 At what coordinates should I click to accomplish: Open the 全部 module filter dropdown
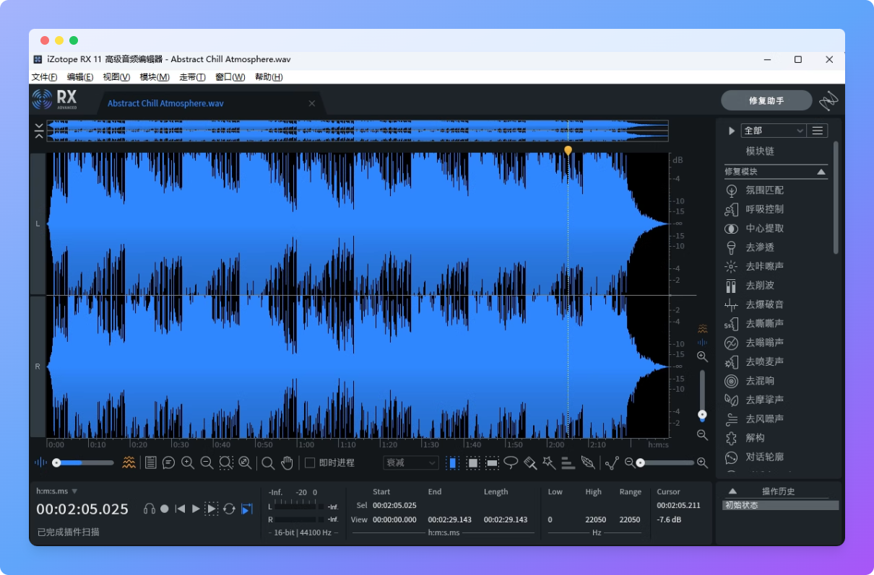tap(773, 131)
